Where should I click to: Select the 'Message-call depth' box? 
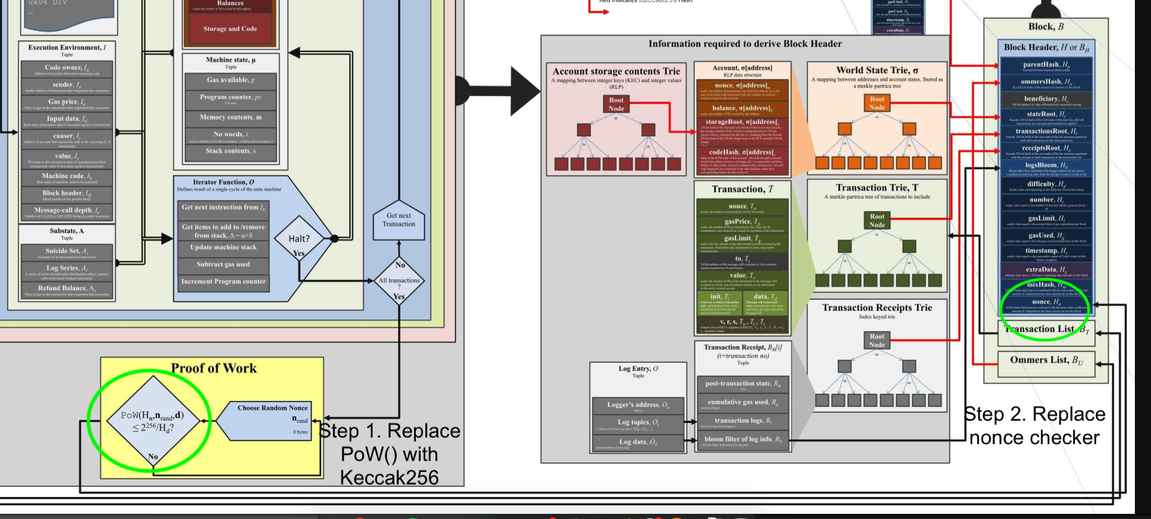67,213
